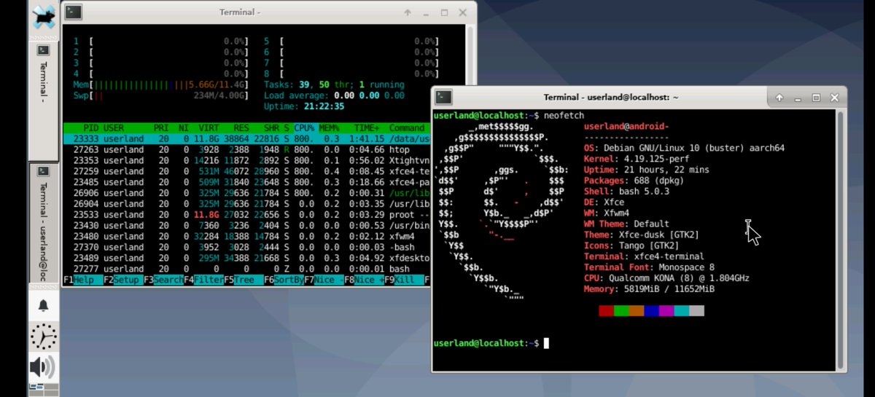
Task: Click the htop Terminal window title icon
Action: (73, 12)
